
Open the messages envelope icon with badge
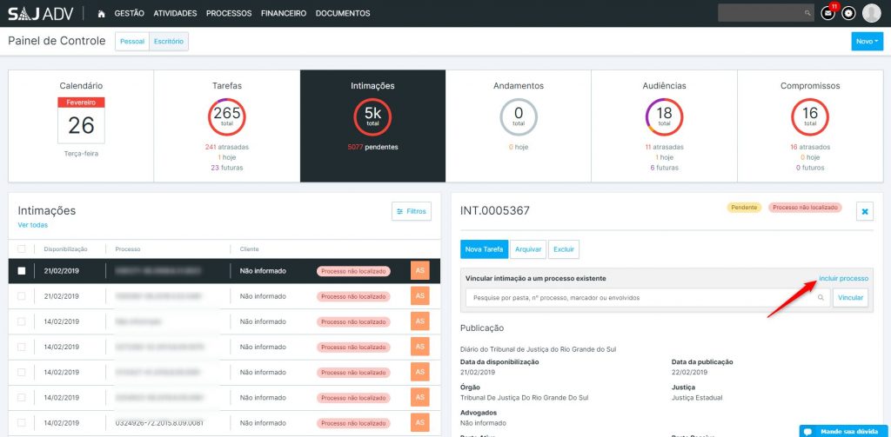click(x=828, y=13)
